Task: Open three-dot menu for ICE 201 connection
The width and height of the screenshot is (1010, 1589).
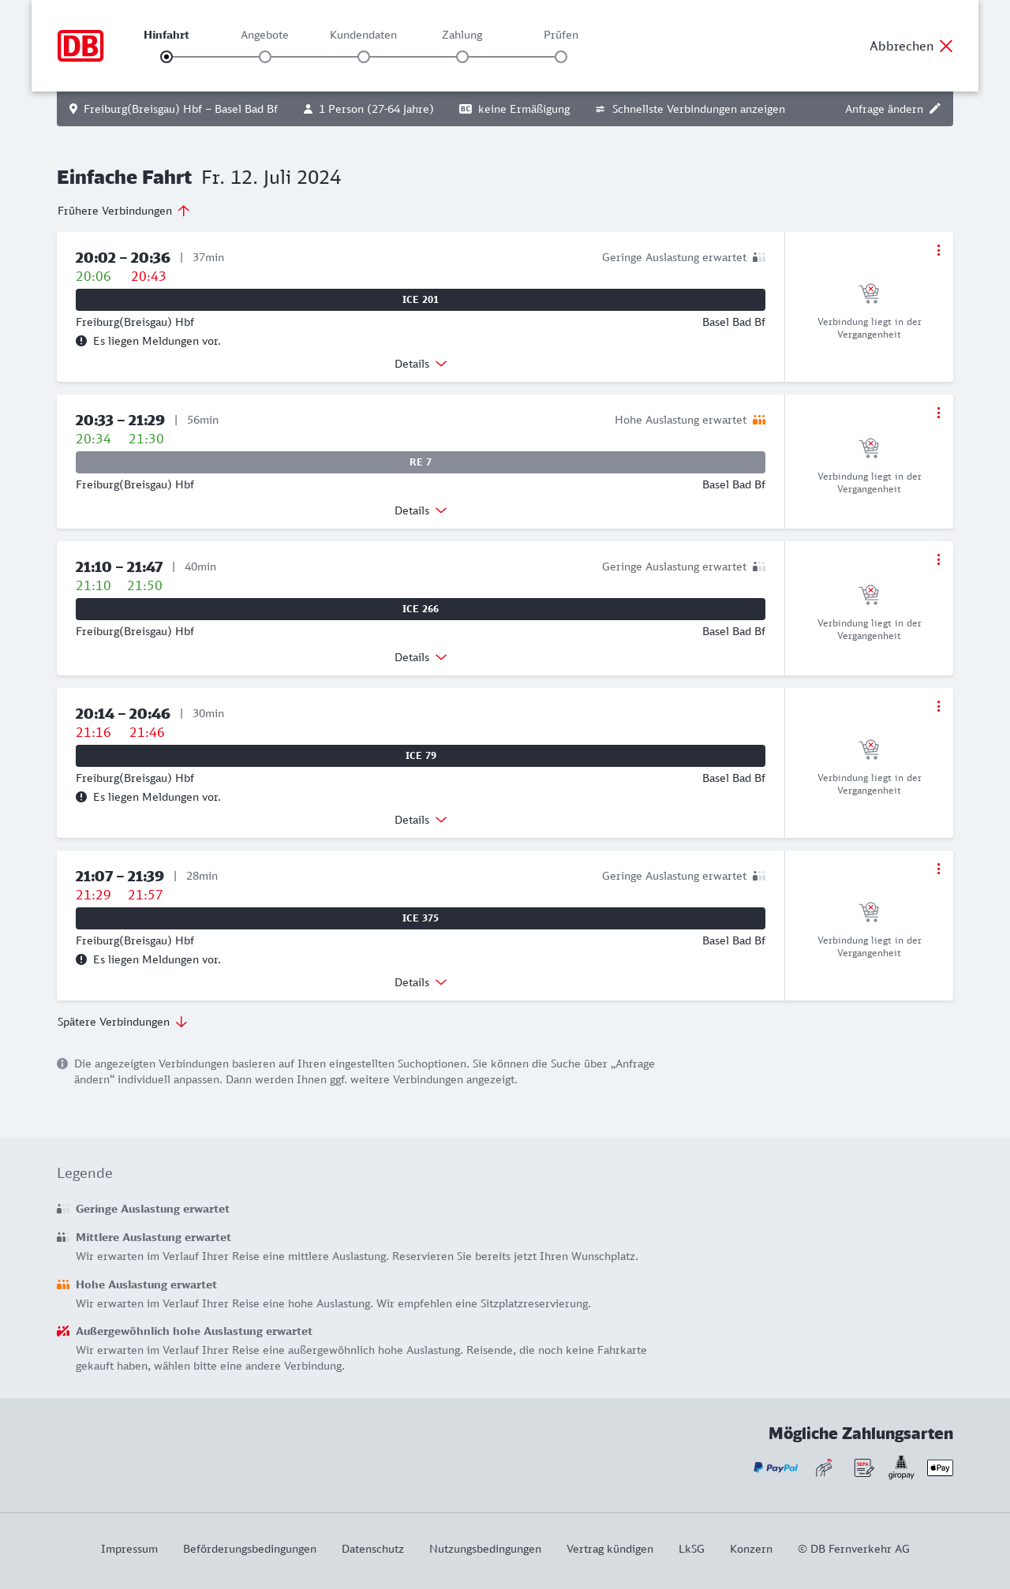Action: coord(938,250)
